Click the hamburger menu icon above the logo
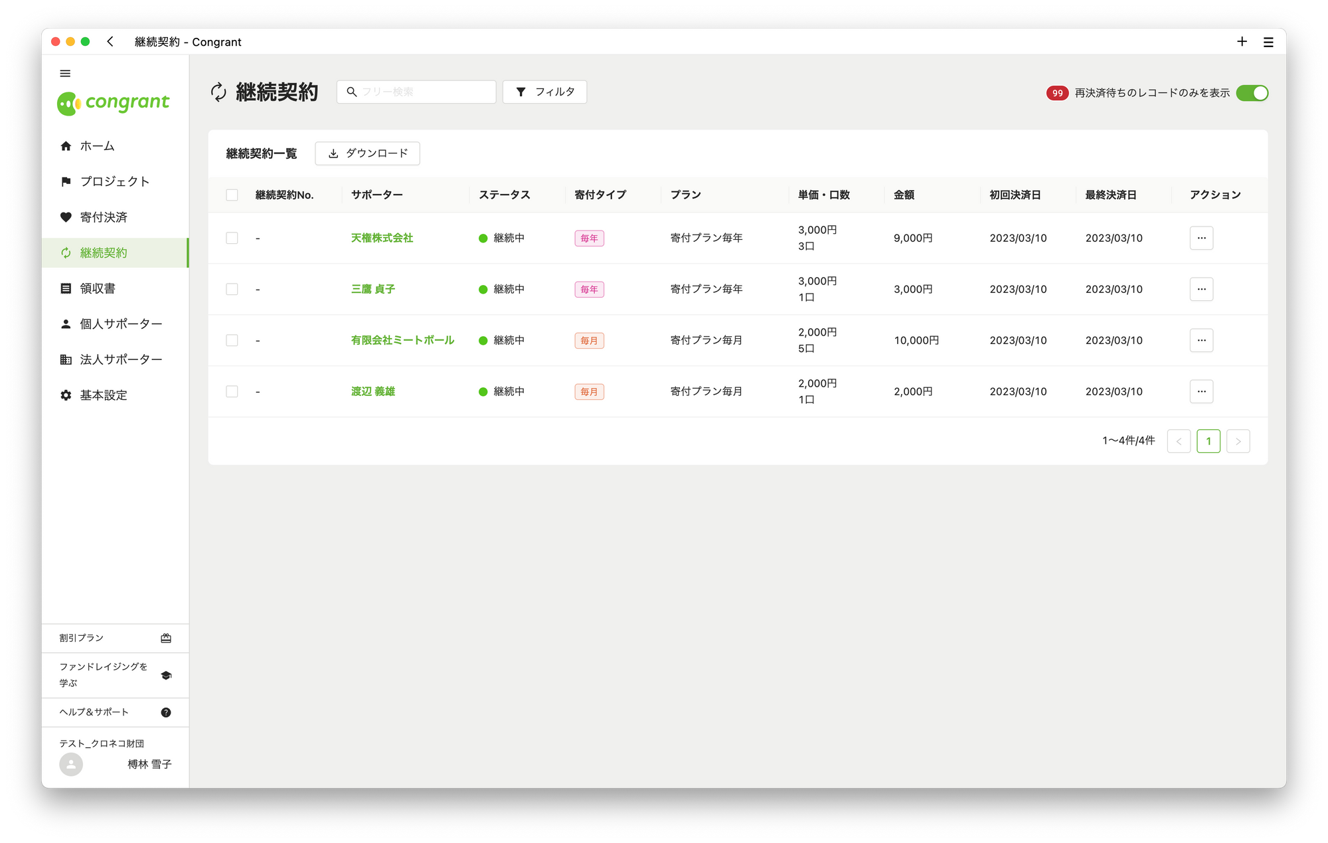1328x843 pixels. [x=65, y=74]
